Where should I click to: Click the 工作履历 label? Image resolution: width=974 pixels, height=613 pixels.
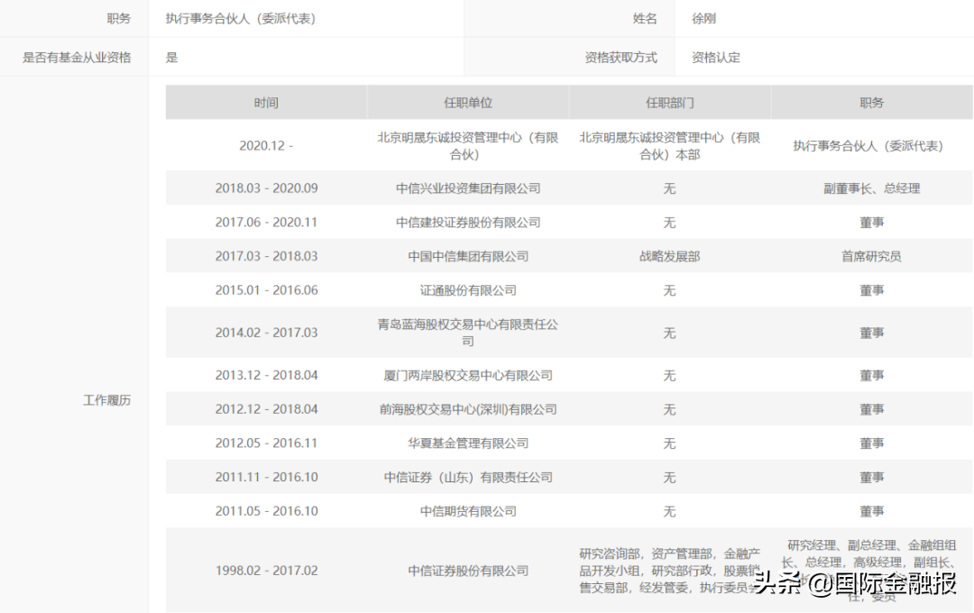pos(106,400)
